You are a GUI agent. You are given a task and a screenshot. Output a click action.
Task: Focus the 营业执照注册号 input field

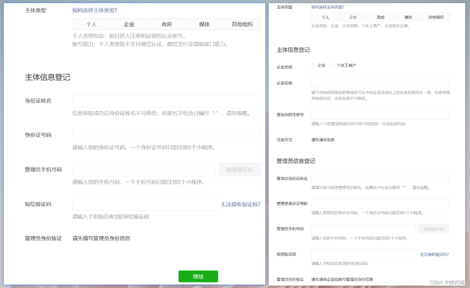pyautogui.click(x=380, y=115)
